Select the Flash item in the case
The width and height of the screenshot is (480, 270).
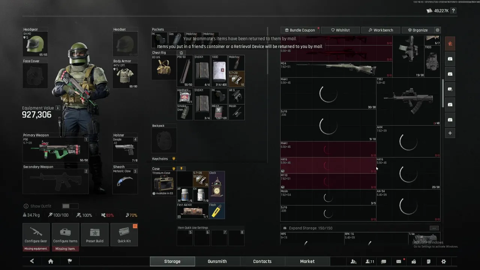click(x=217, y=211)
